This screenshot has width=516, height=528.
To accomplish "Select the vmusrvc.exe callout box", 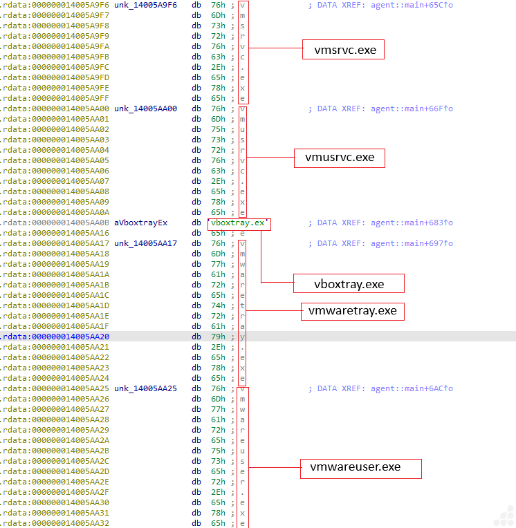I will point(339,158).
